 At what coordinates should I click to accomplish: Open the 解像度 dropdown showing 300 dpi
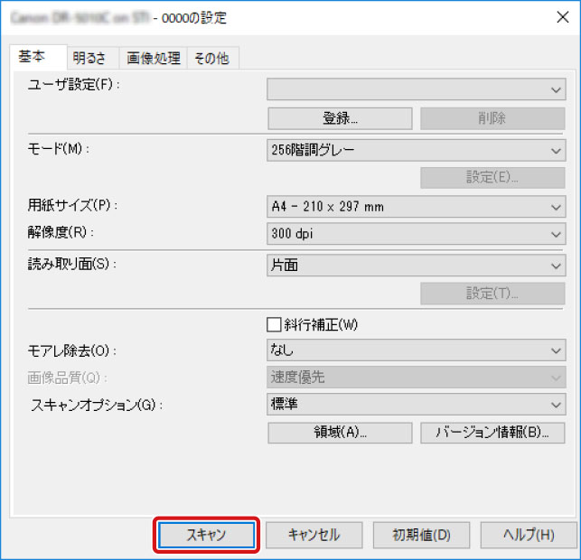click(416, 233)
